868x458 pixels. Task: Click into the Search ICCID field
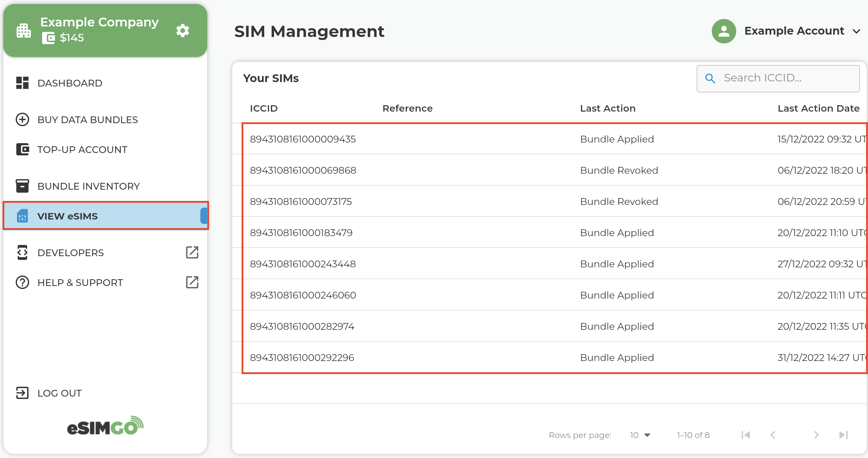click(x=788, y=78)
